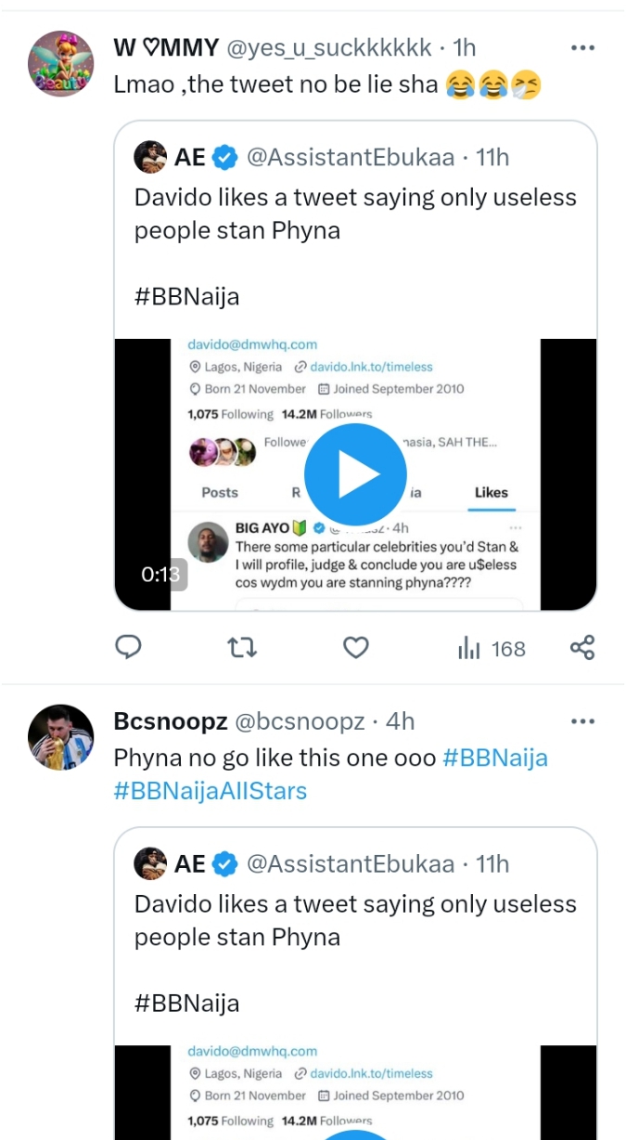Image resolution: width=626 pixels, height=1140 pixels.
Task: Click the retweet icon below the video tweet
Action: [242, 648]
